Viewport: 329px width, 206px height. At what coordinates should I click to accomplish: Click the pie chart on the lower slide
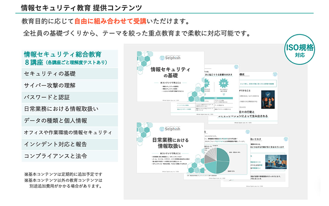point(217,161)
